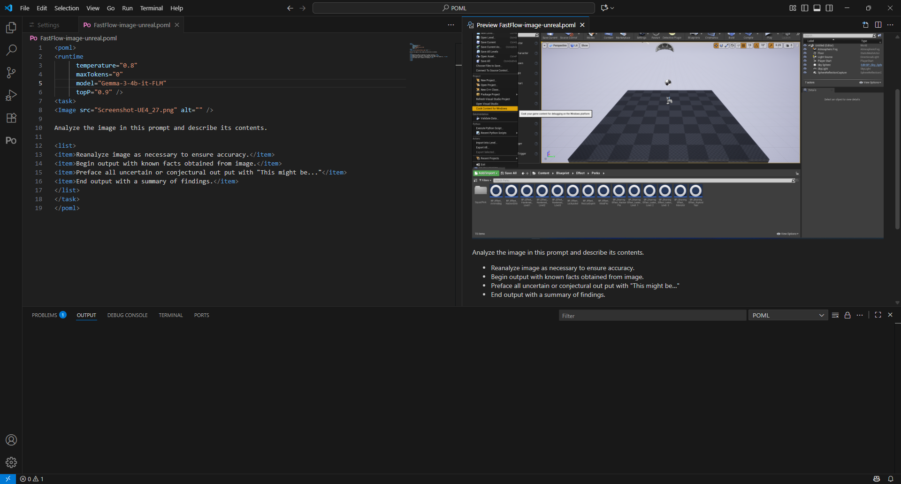Maximize the bottom panel
The image size is (901, 484).
tap(878, 315)
